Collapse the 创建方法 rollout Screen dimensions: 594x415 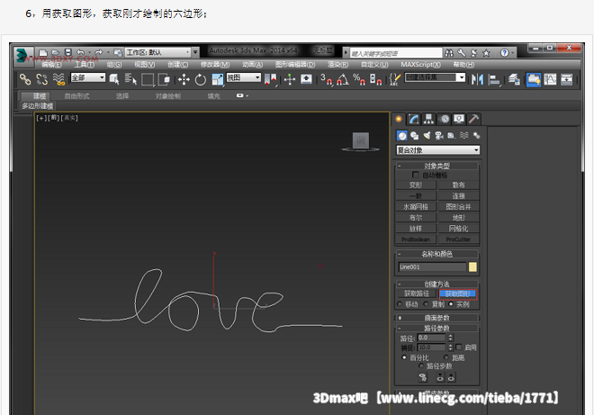436,284
